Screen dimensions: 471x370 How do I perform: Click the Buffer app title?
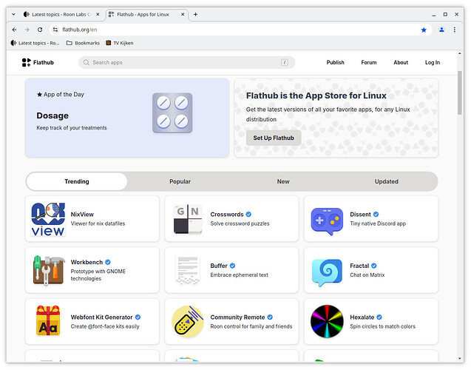219,266
